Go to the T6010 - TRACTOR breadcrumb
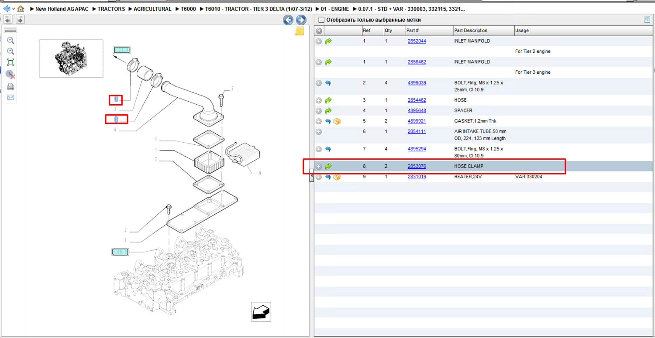 (x=259, y=9)
